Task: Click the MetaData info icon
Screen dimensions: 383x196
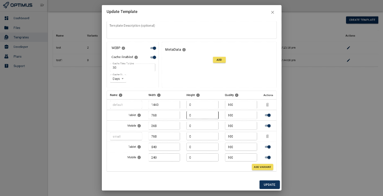Action: (x=184, y=50)
